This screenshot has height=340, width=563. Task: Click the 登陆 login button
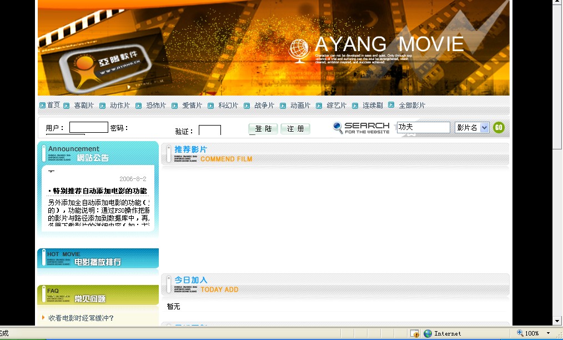(263, 129)
